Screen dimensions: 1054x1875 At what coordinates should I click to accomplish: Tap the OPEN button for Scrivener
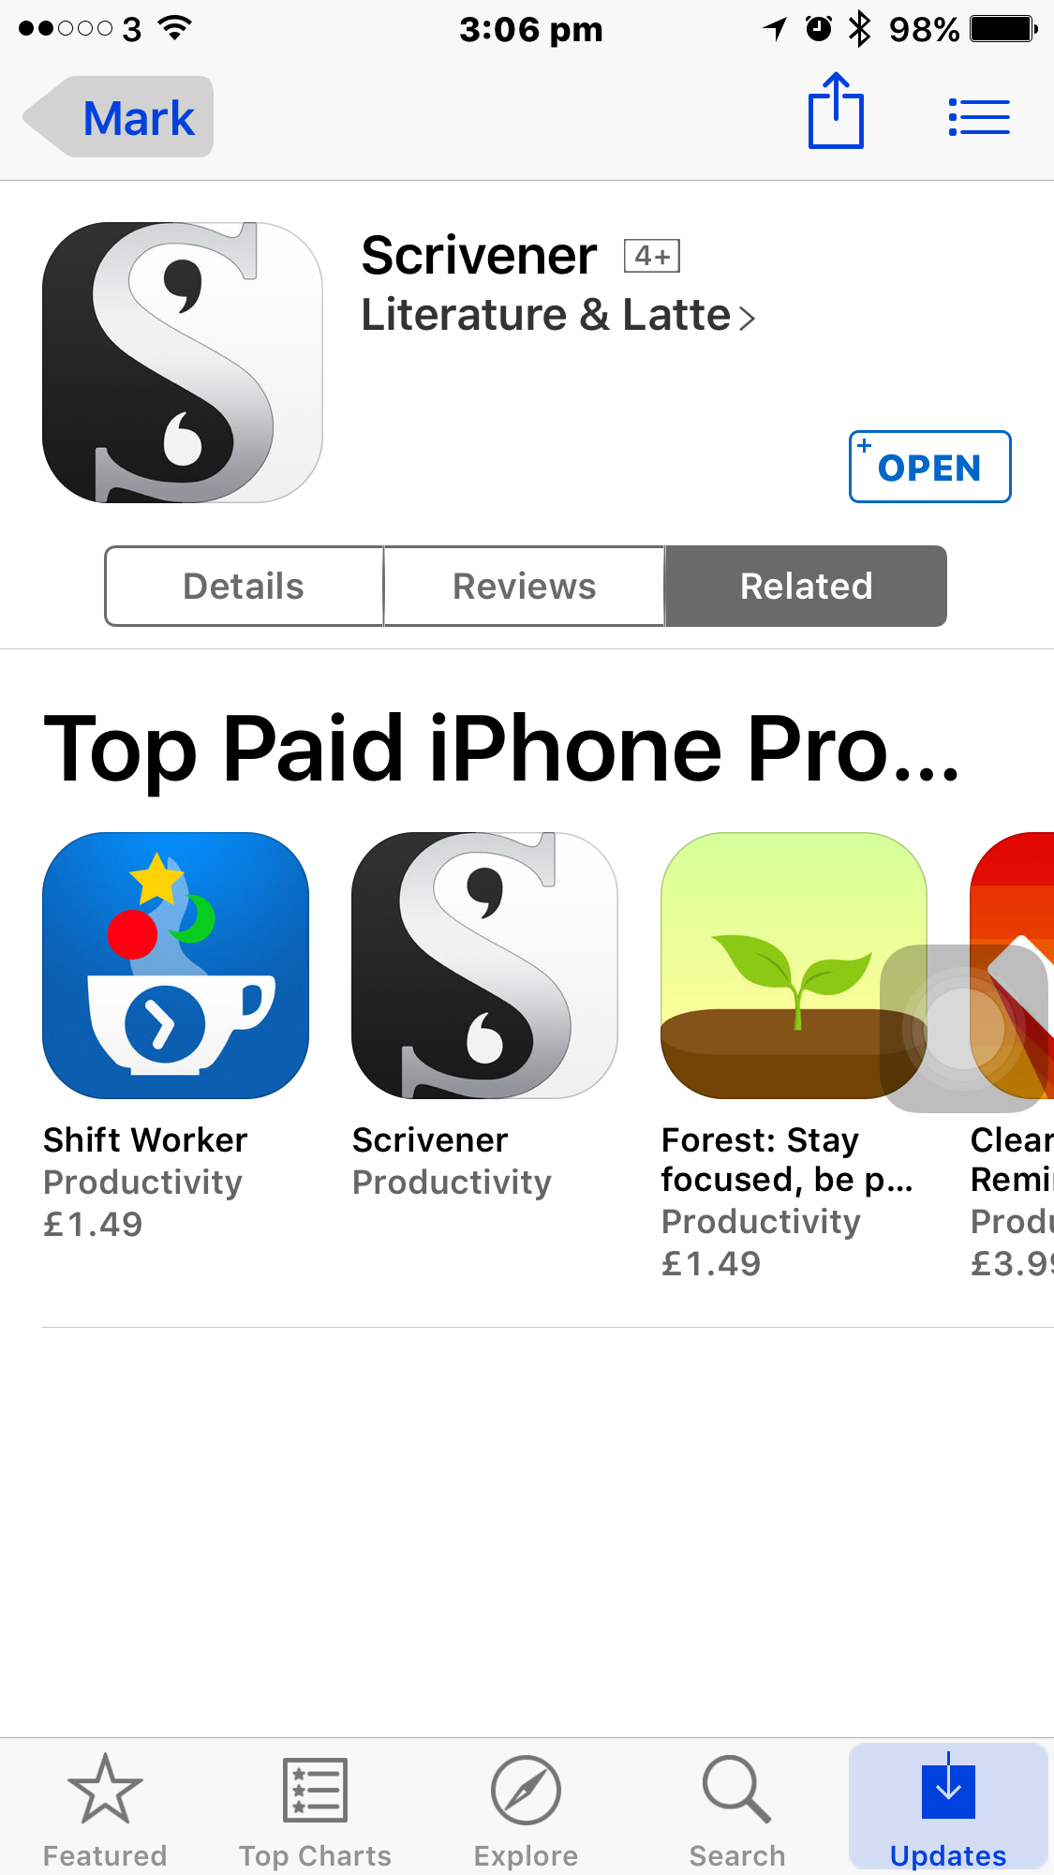click(929, 467)
